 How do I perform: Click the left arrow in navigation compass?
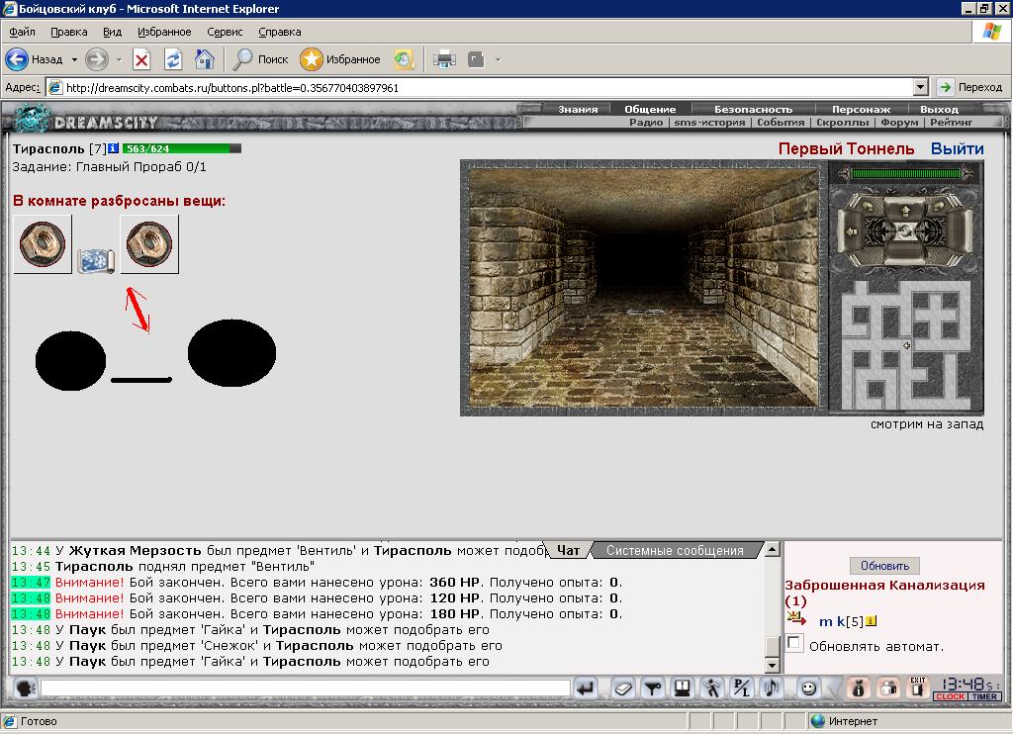(852, 231)
